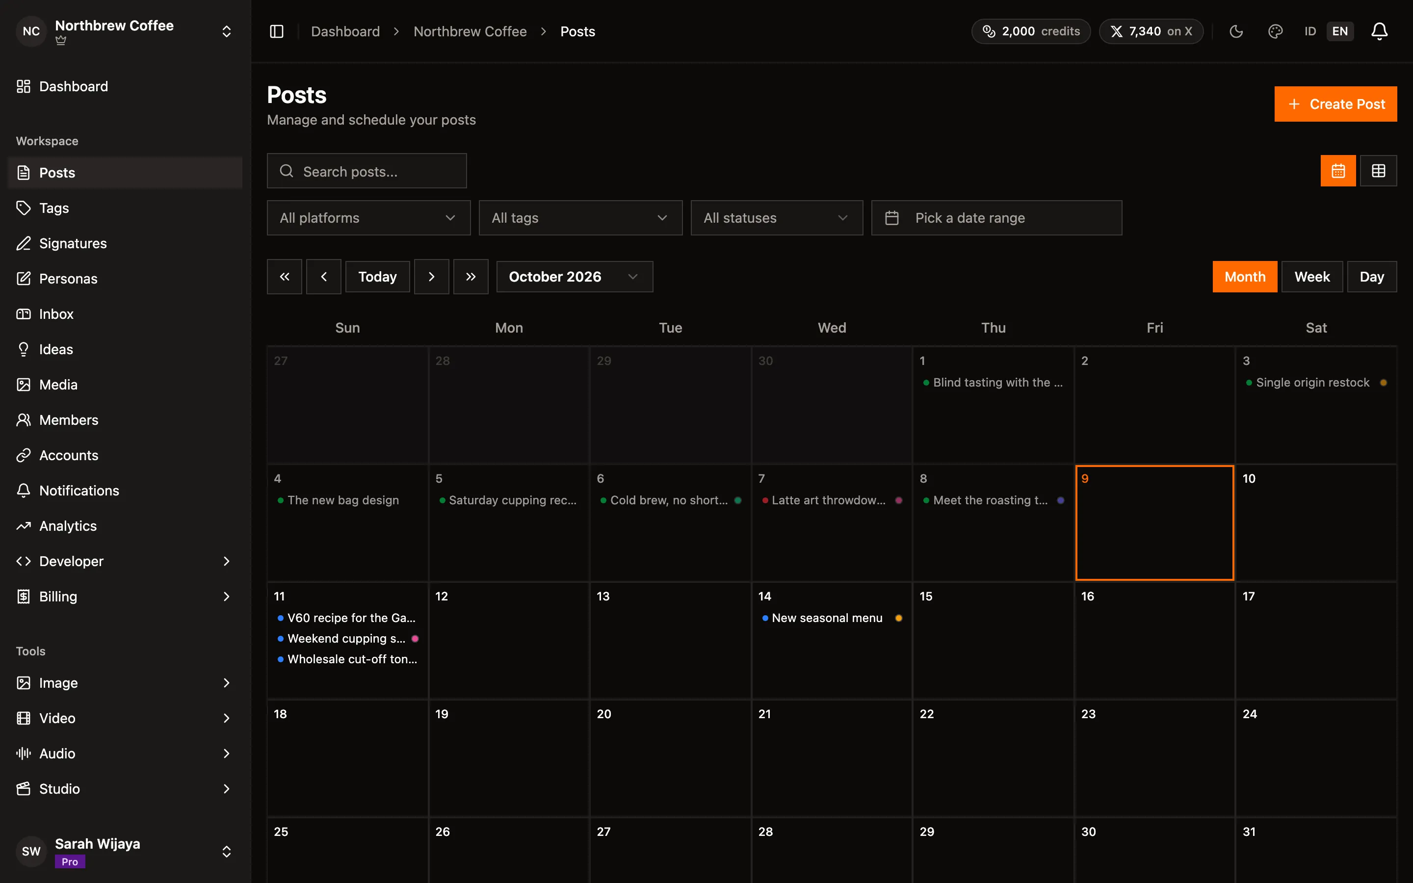This screenshot has height=883, width=1413.
Task: Switch language to ID
Action: tap(1309, 31)
